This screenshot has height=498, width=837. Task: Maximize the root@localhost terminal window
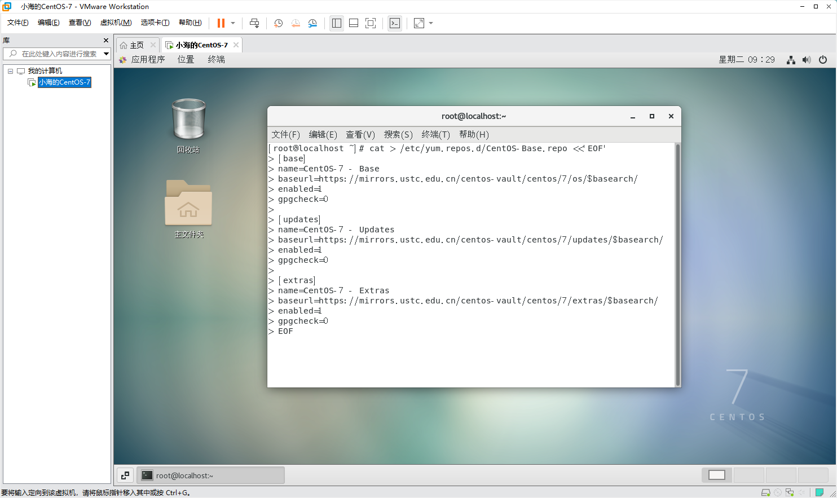pos(652,116)
